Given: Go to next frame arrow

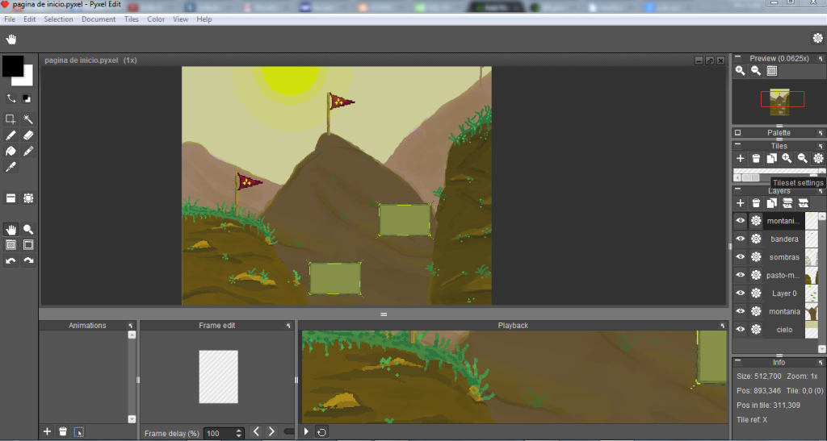Looking at the screenshot, I should (x=271, y=431).
